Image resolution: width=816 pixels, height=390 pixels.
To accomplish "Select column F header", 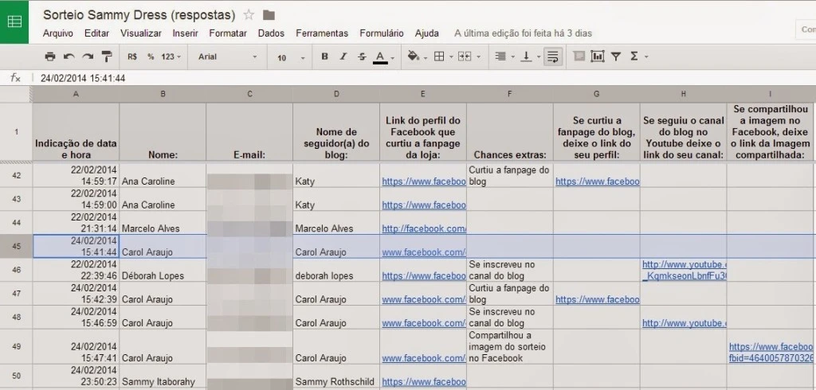I will coord(509,94).
